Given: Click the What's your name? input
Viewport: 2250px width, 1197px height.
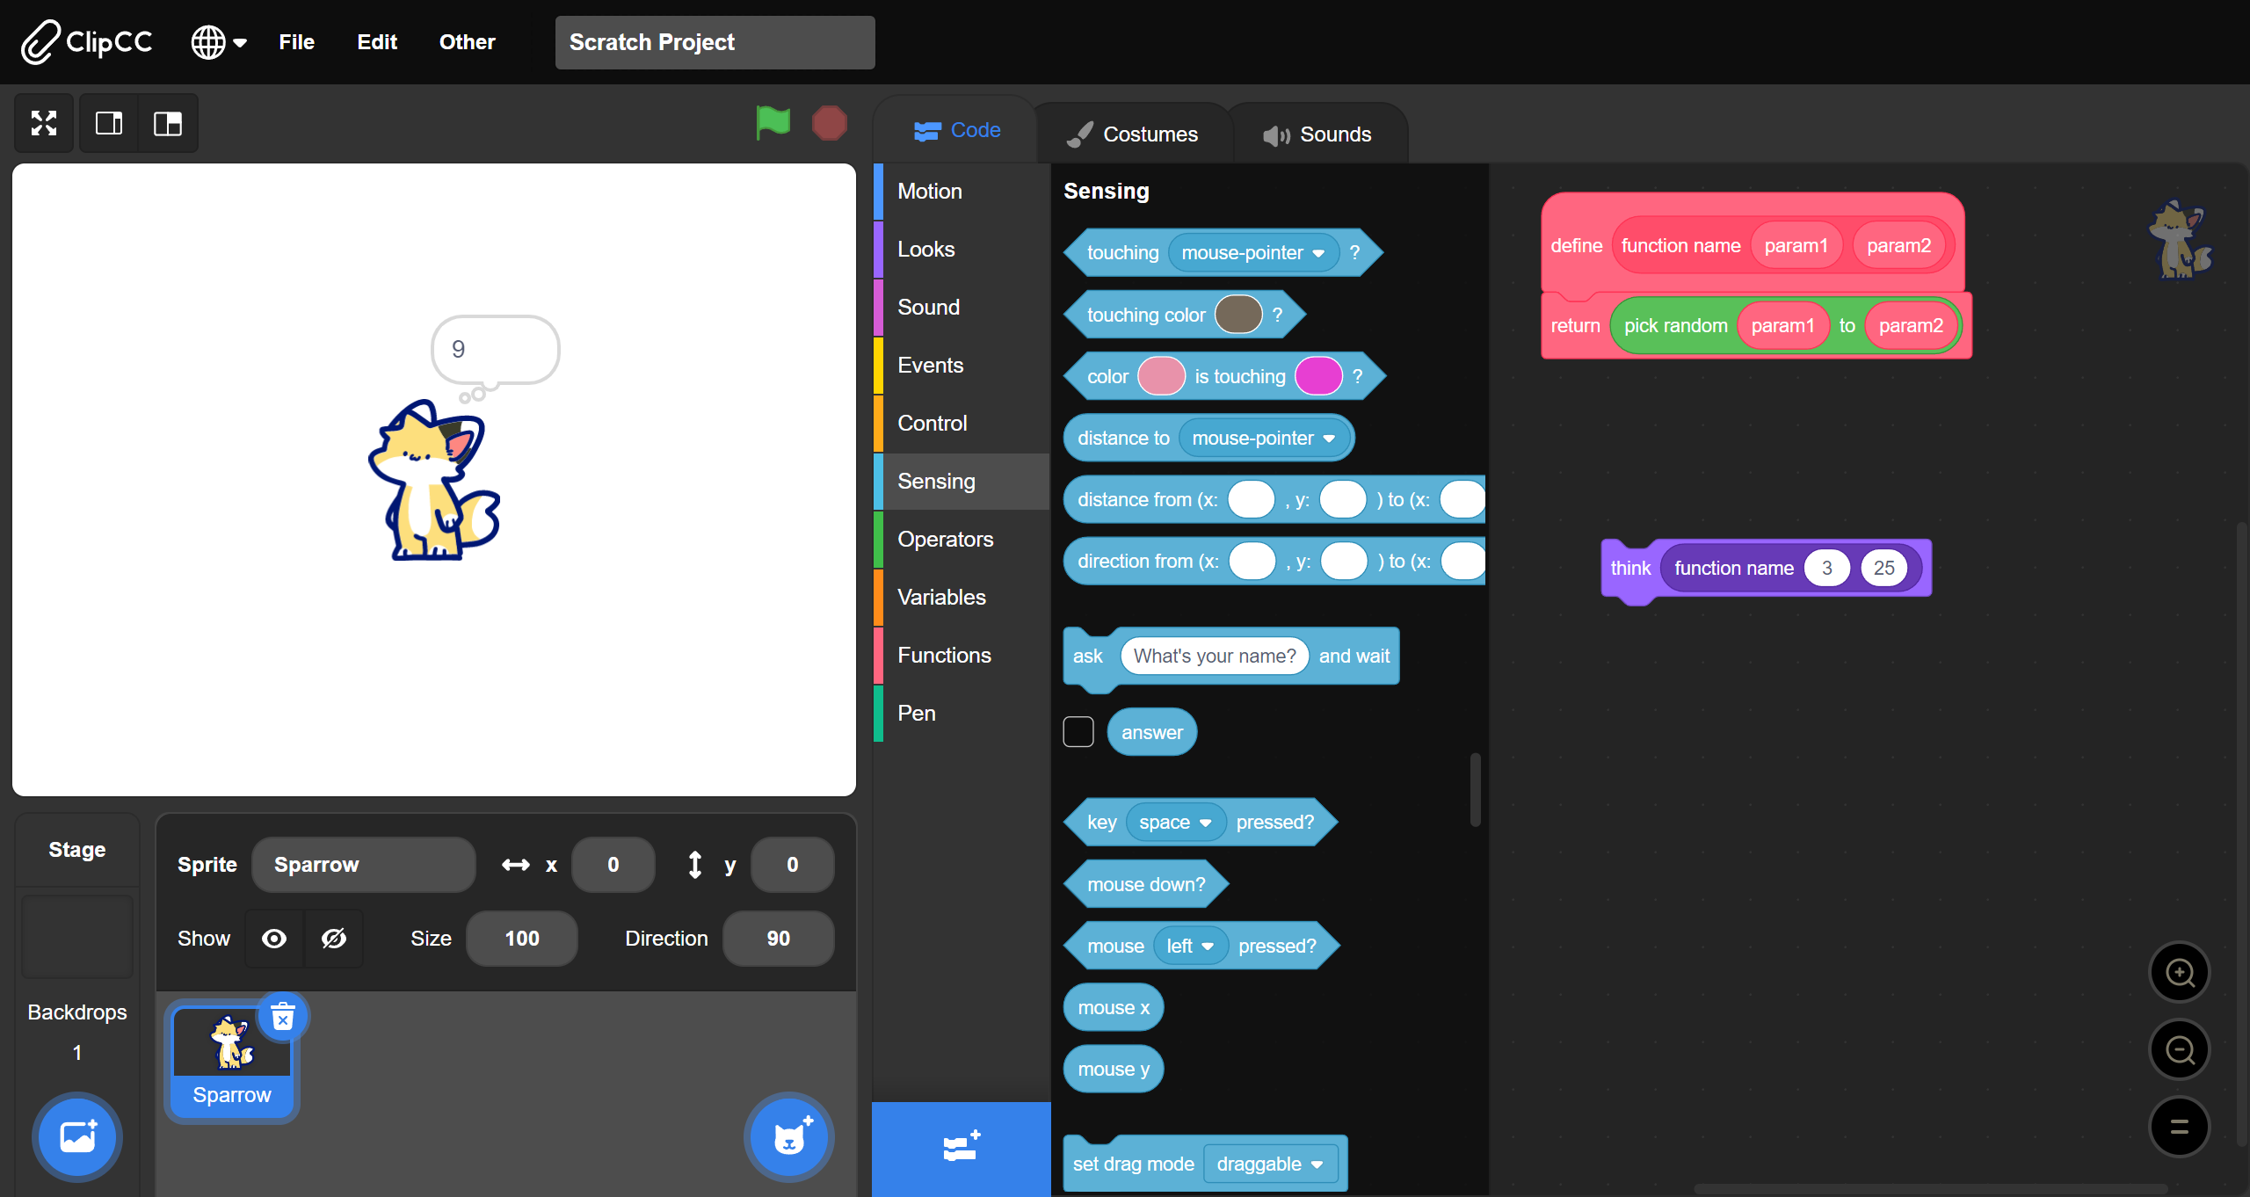Looking at the screenshot, I should [x=1215, y=656].
